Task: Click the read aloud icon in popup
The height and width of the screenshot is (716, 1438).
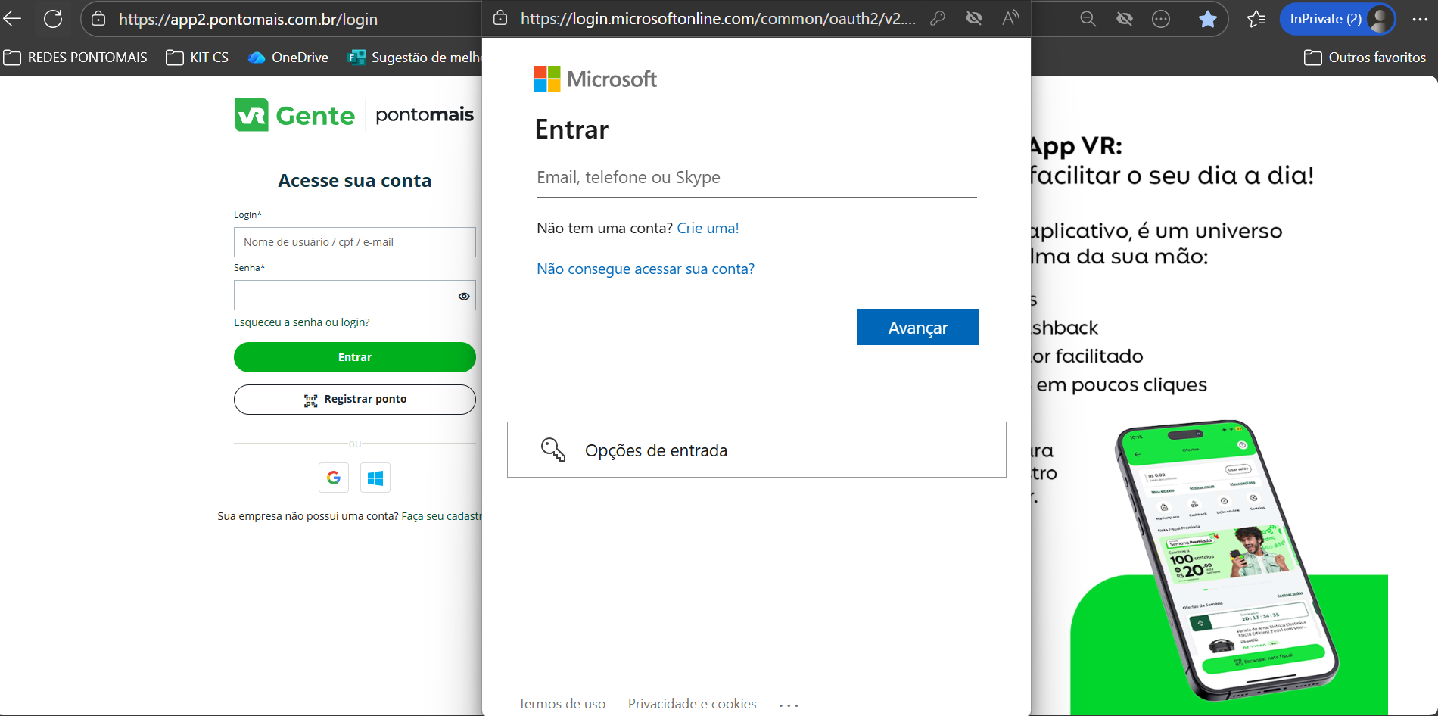Action: pos(1010,18)
